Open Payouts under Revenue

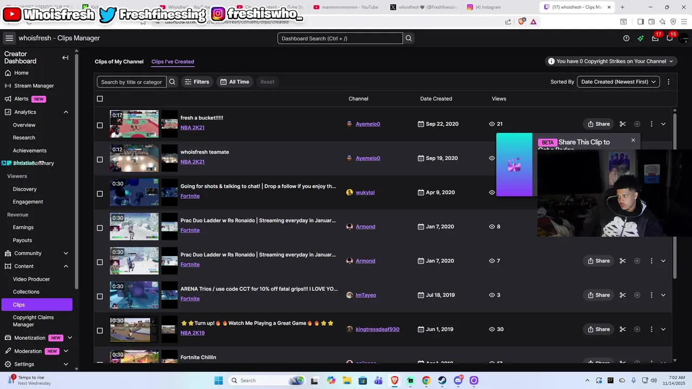pos(22,240)
